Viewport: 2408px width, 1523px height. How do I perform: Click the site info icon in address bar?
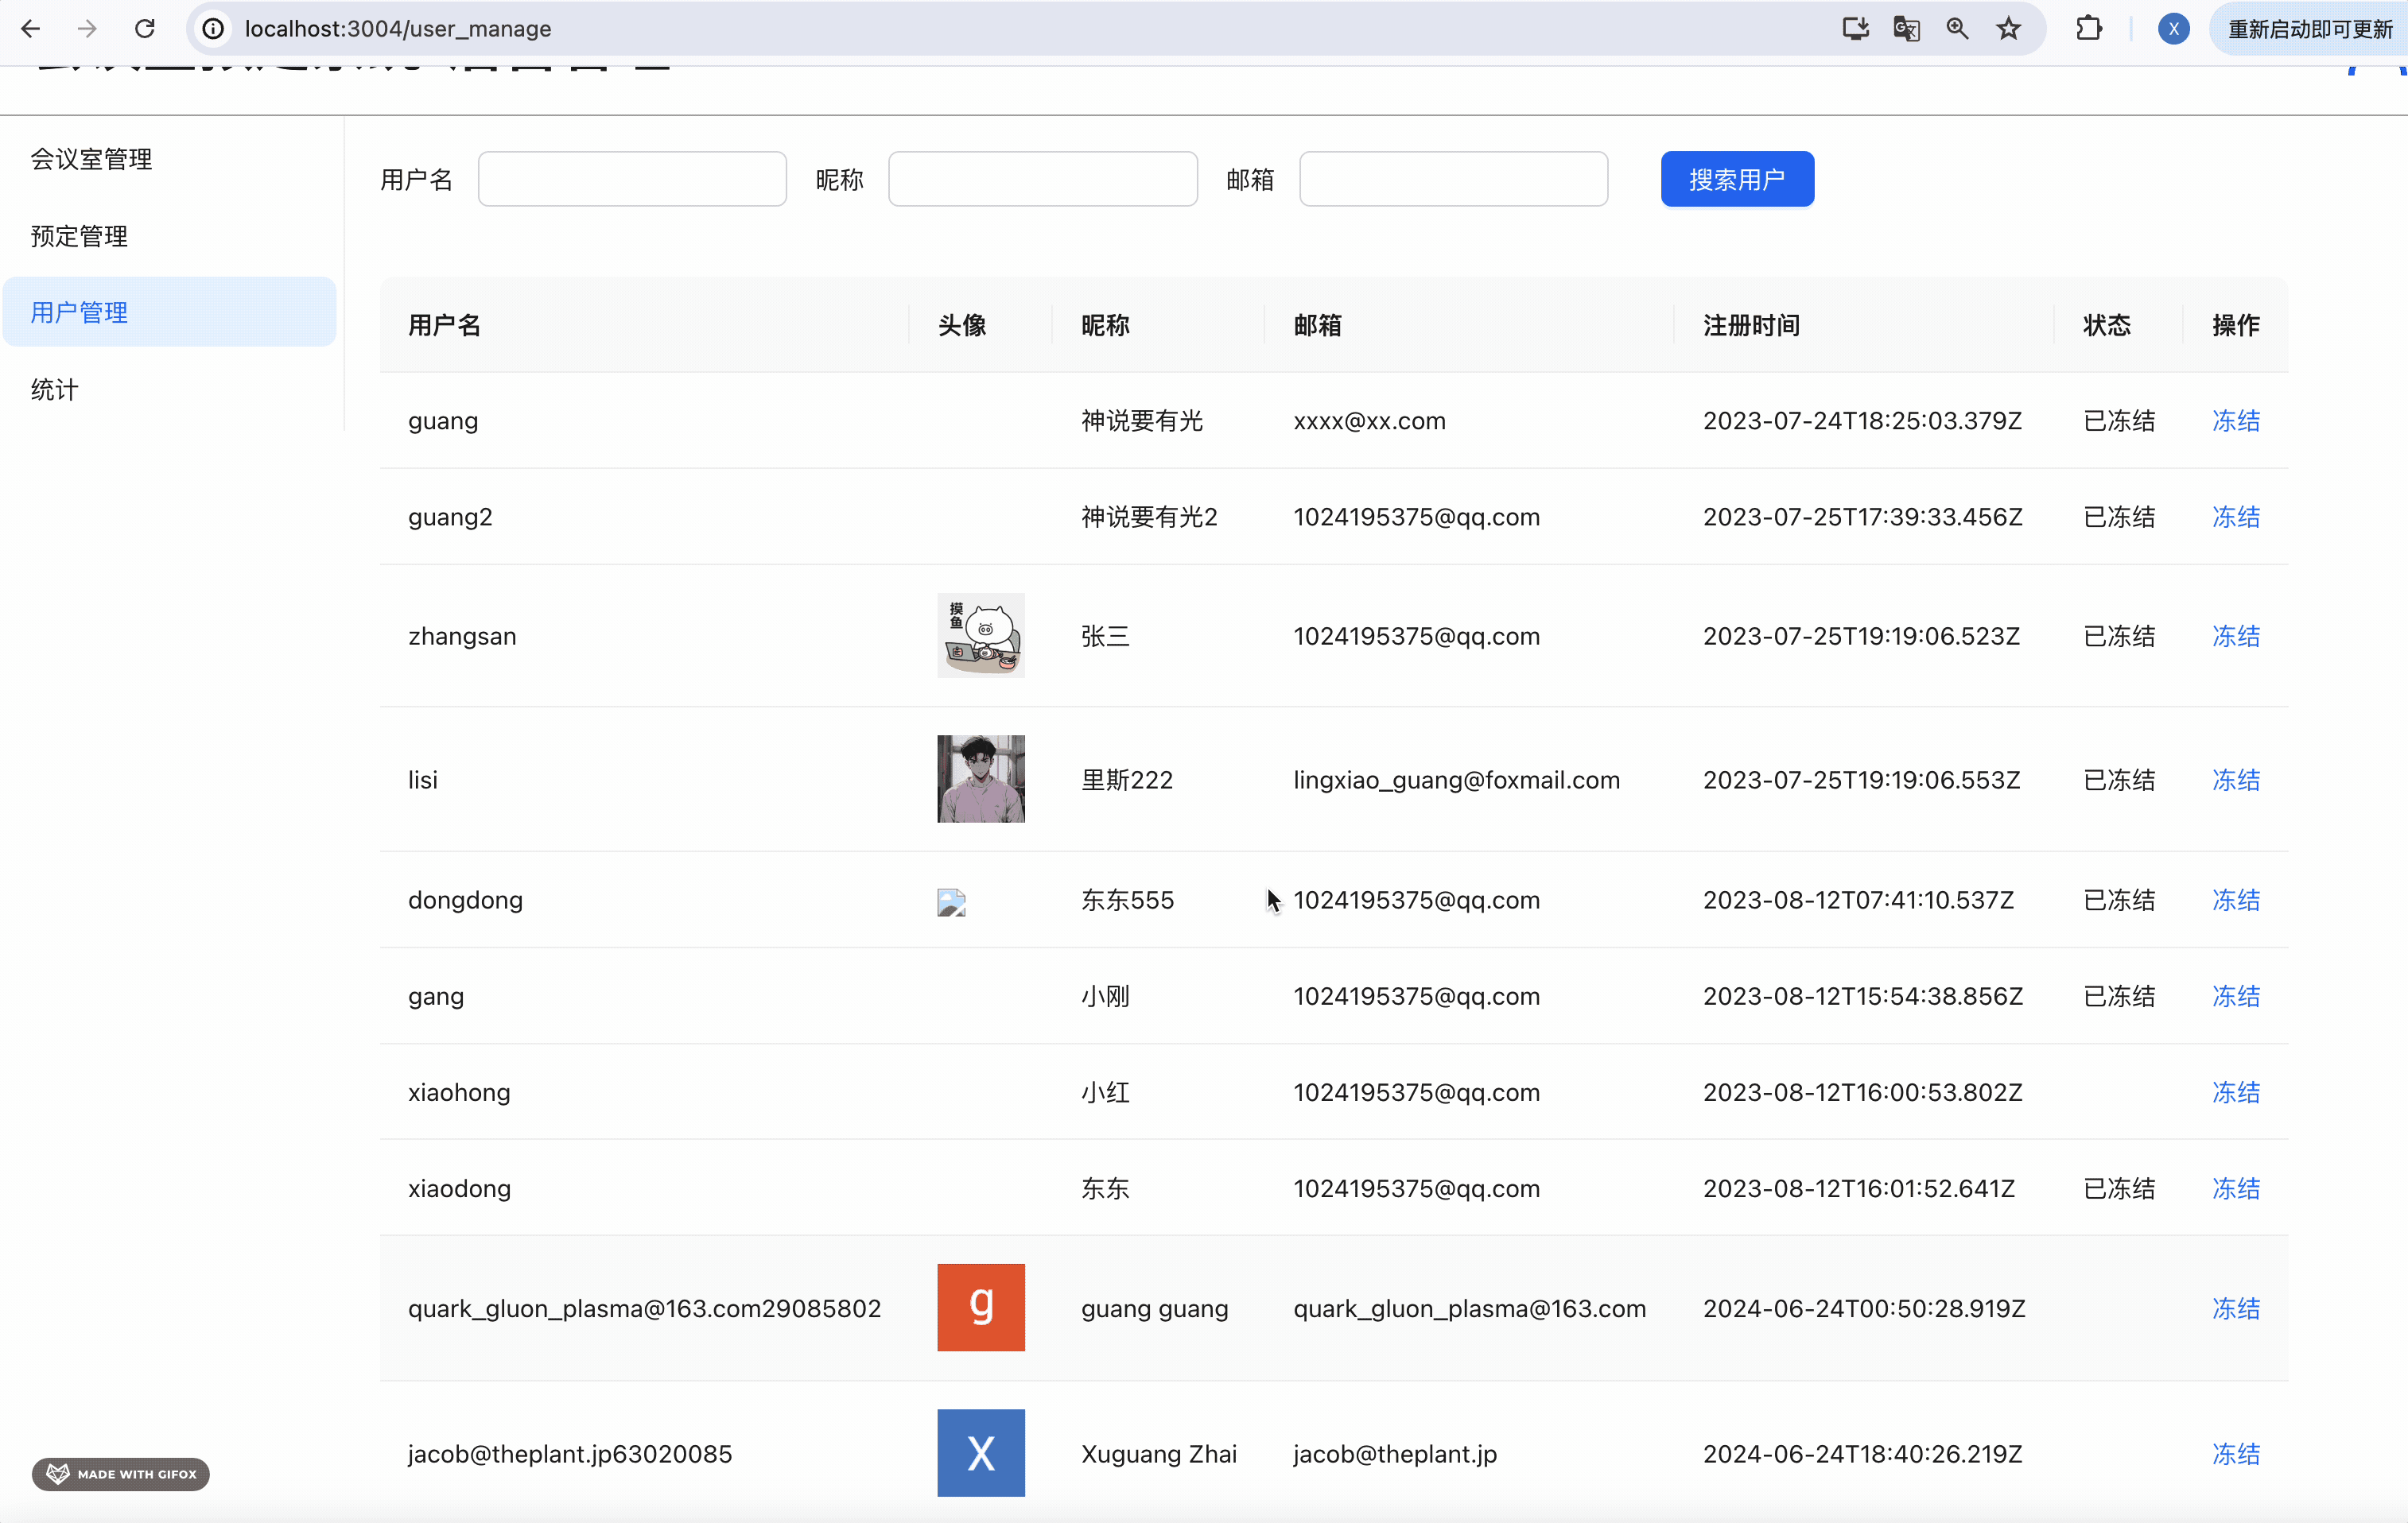[213, 29]
